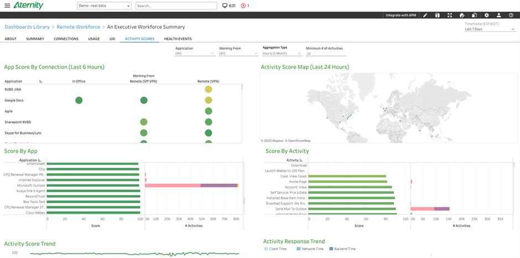Click the help question mark icon
The width and height of the screenshot is (520, 258).
point(511,16)
